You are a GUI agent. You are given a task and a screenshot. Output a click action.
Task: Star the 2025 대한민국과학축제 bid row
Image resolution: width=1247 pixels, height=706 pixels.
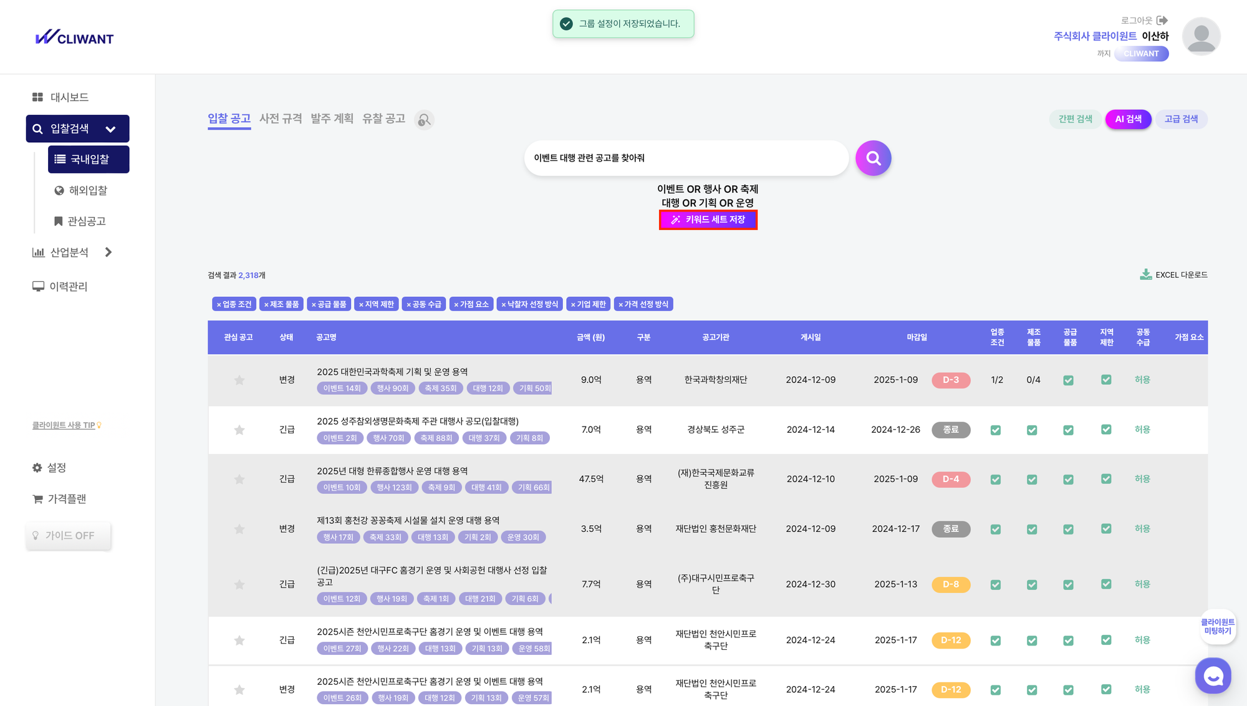239,380
